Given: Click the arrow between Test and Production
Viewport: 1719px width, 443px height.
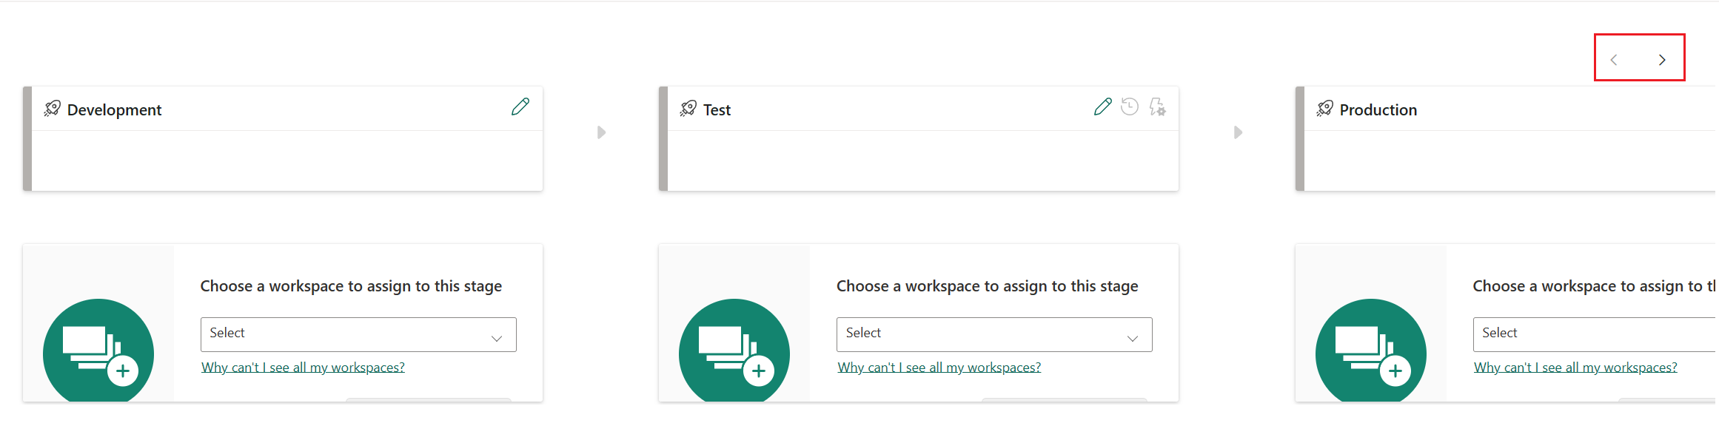Looking at the screenshot, I should (x=1238, y=132).
